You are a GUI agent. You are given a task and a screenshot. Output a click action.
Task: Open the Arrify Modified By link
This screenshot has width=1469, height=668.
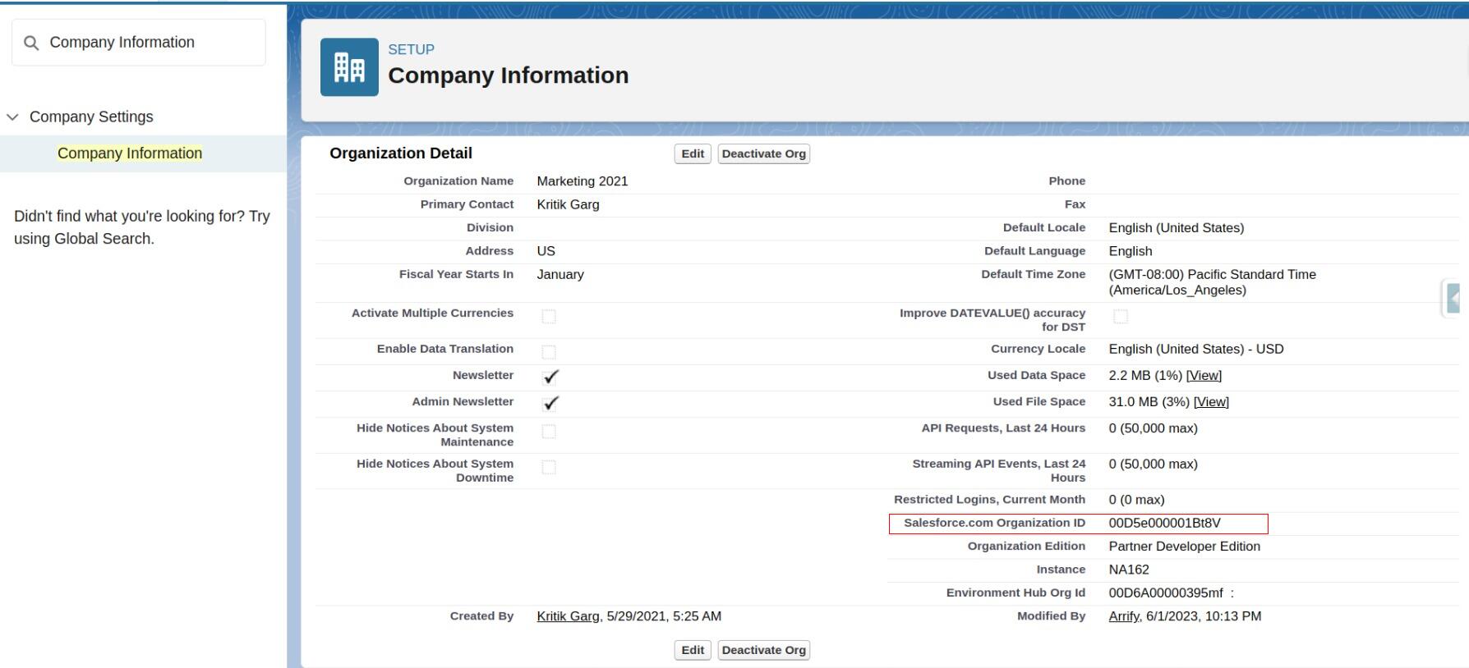pos(1125,616)
